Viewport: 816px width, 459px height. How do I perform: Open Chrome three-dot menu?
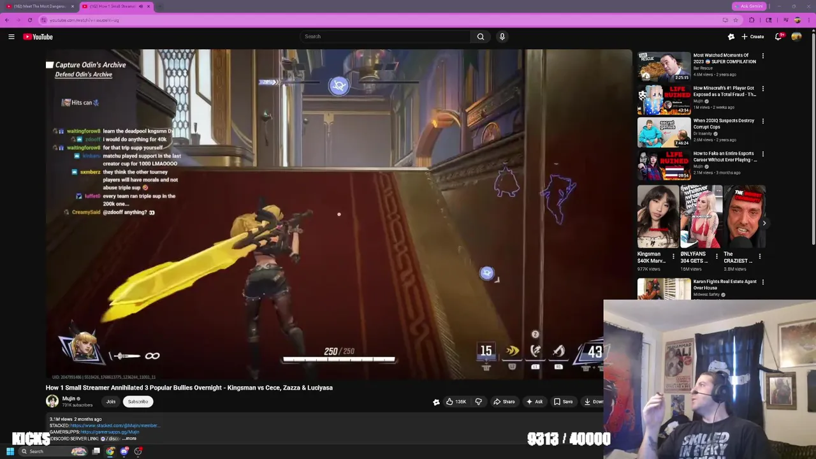coord(810,20)
